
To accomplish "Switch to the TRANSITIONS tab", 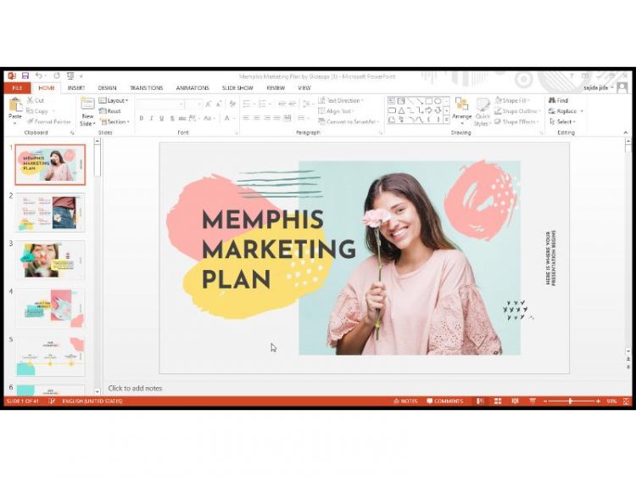I will (146, 87).
